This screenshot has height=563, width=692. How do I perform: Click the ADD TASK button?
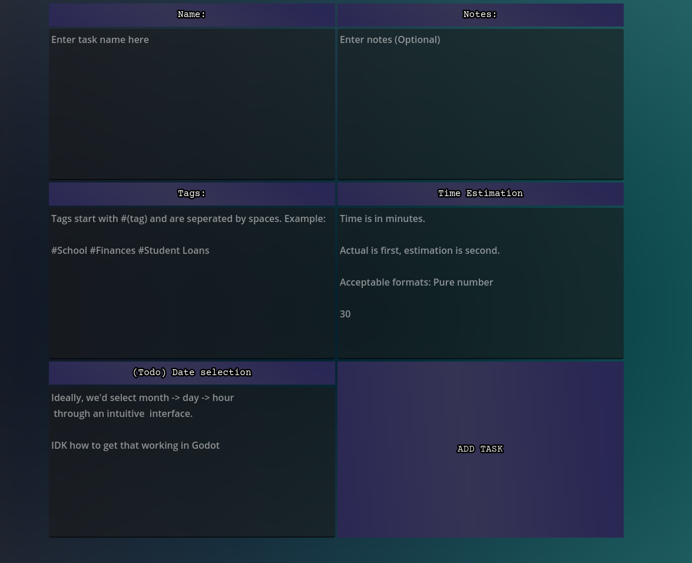(x=480, y=449)
